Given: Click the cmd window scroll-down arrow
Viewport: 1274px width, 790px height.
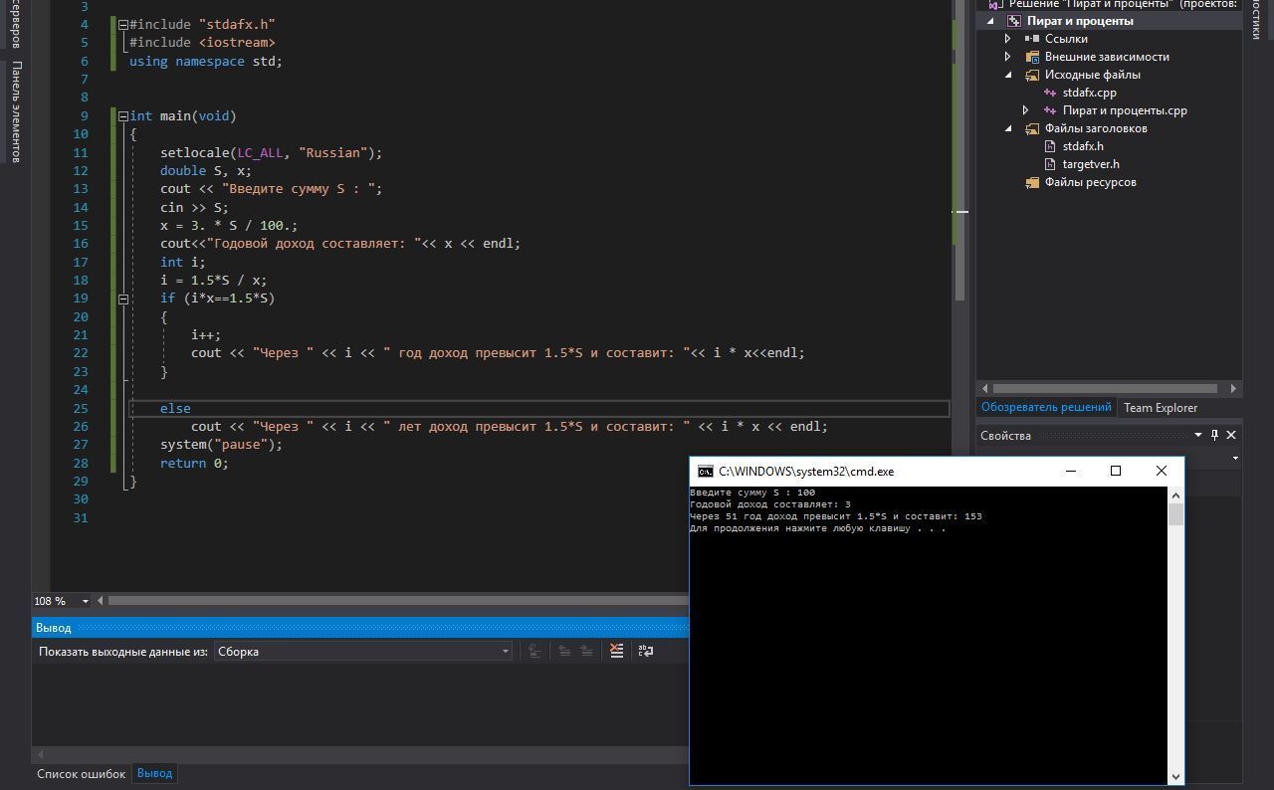Looking at the screenshot, I should [1175, 776].
